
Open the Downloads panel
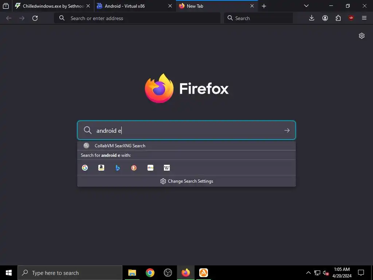point(312,18)
